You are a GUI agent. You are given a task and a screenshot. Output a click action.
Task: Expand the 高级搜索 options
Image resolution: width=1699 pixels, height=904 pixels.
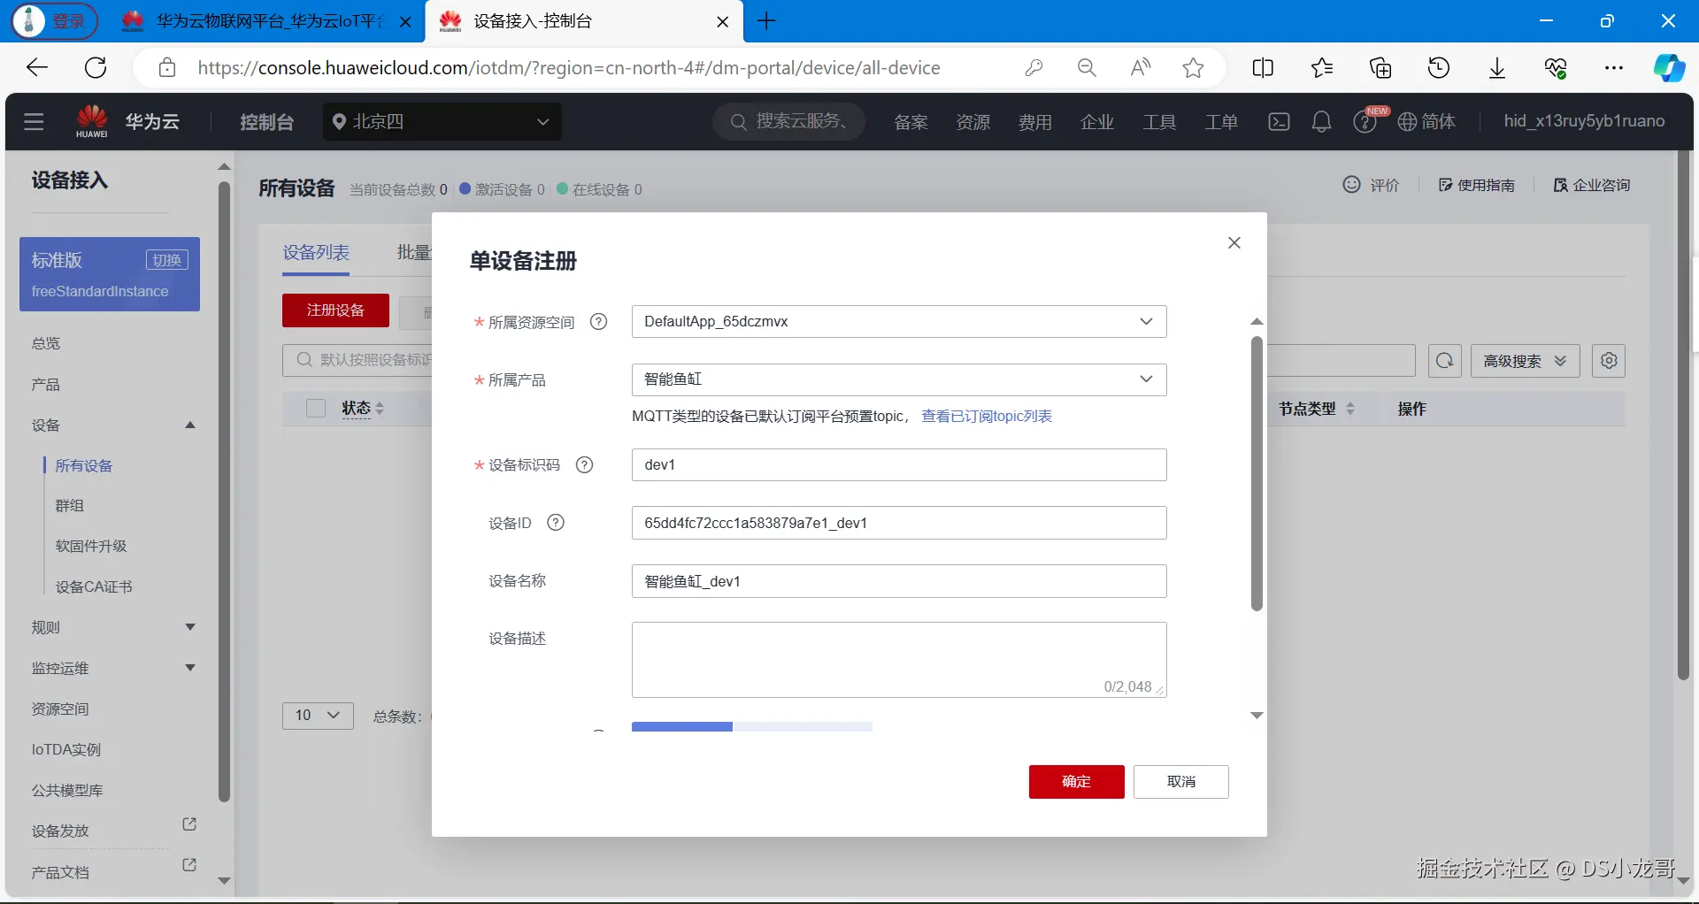point(1525,361)
